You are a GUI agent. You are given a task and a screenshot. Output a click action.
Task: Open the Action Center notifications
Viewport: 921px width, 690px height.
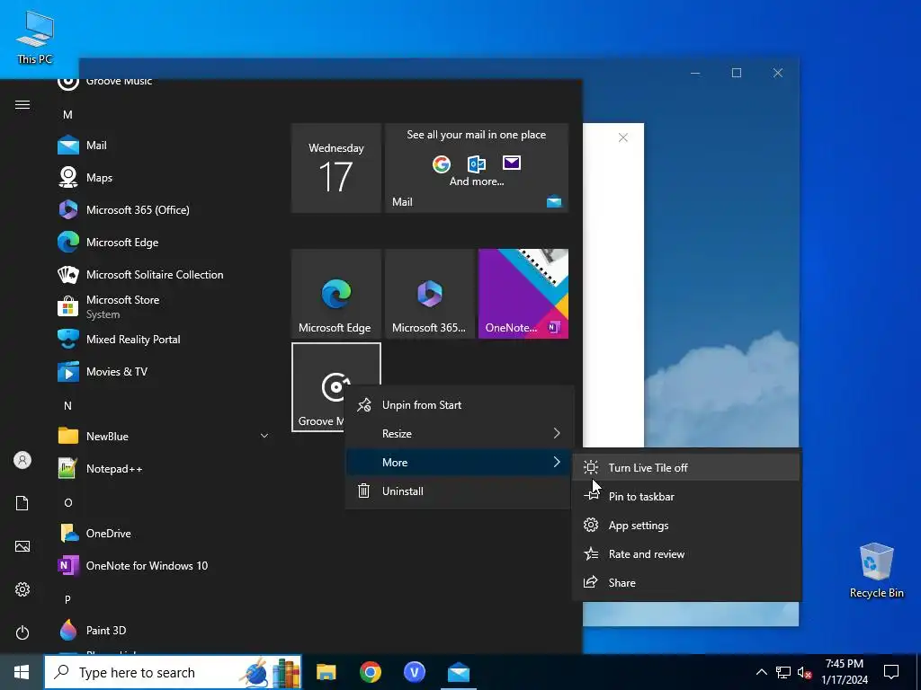point(891,672)
